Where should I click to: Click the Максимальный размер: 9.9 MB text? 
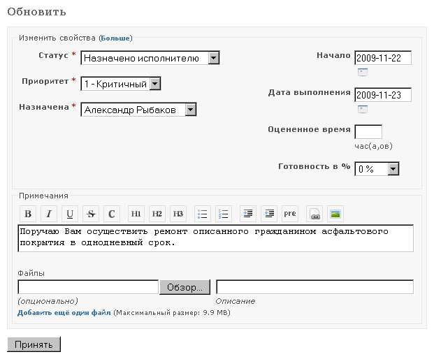pyautogui.click(x=172, y=312)
